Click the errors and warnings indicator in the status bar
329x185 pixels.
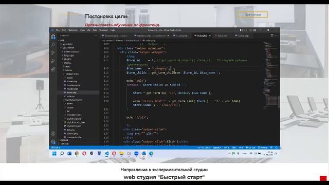pos(57,147)
